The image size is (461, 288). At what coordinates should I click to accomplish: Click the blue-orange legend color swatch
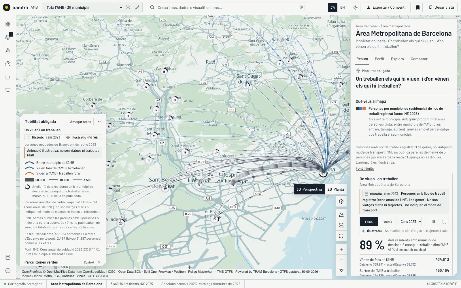(x=361, y=109)
